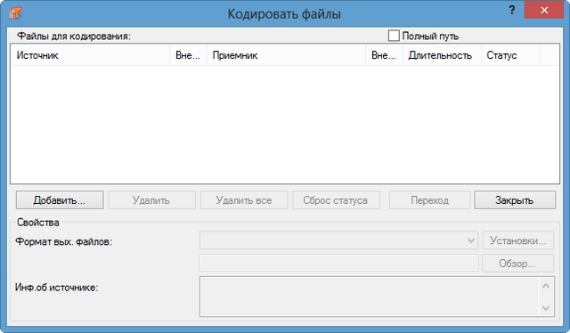Click the output path input field
The height and width of the screenshot is (333, 570).
click(338, 263)
